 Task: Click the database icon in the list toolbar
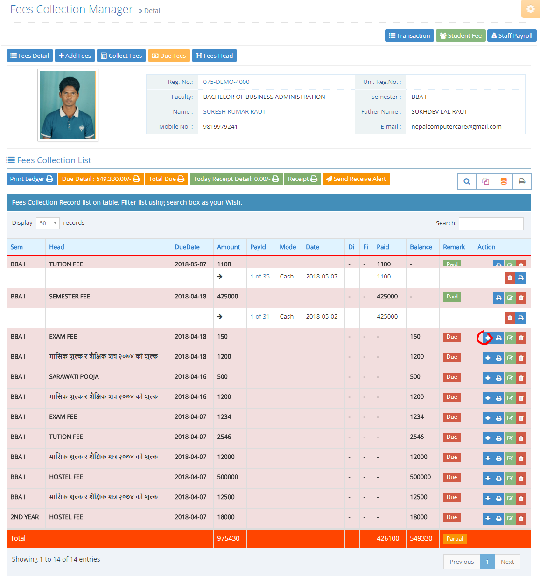504,181
